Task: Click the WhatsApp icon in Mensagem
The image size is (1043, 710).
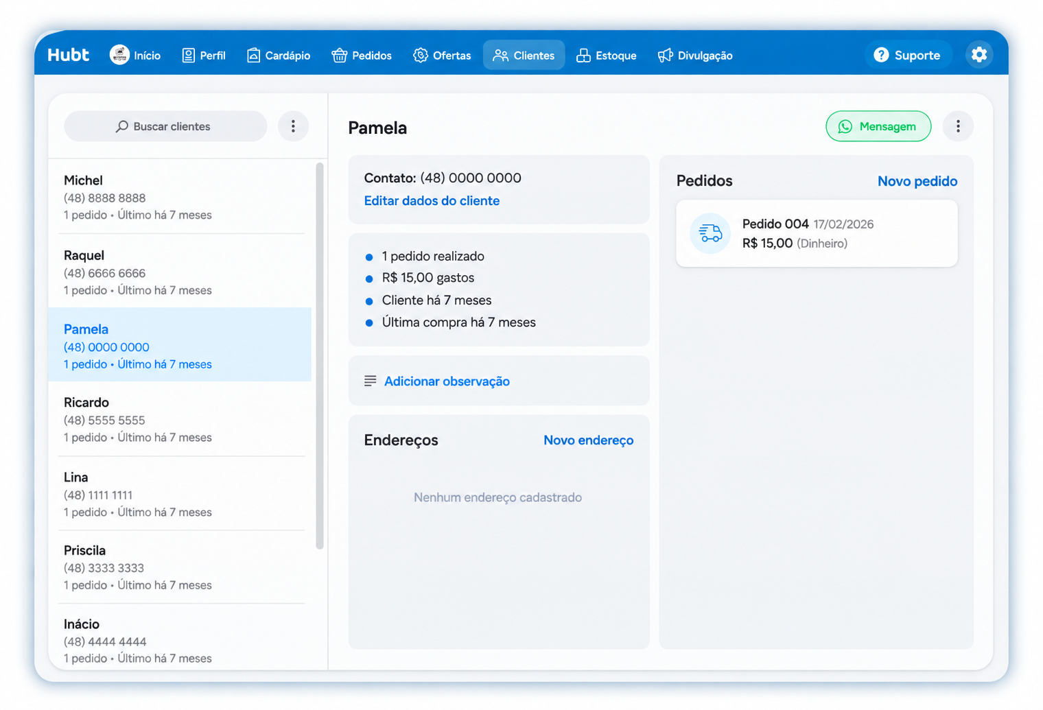Action: pyautogui.click(x=845, y=126)
